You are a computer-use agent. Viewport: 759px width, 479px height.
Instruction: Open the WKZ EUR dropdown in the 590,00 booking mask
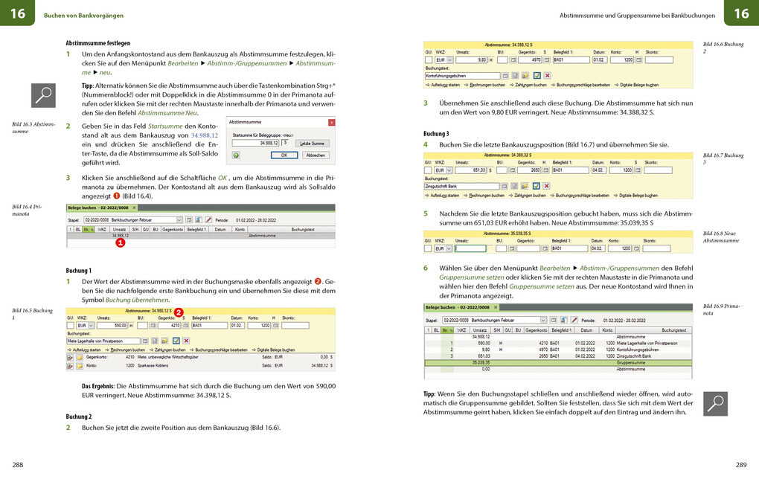[x=91, y=326]
